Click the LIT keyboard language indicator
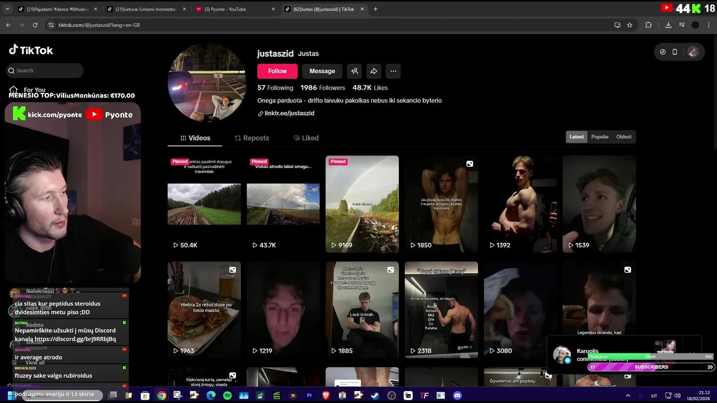 (x=654, y=396)
